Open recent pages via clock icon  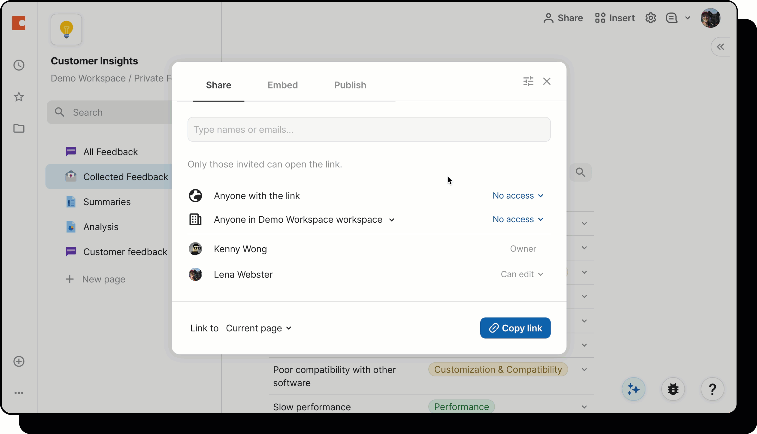pyautogui.click(x=19, y=65)
